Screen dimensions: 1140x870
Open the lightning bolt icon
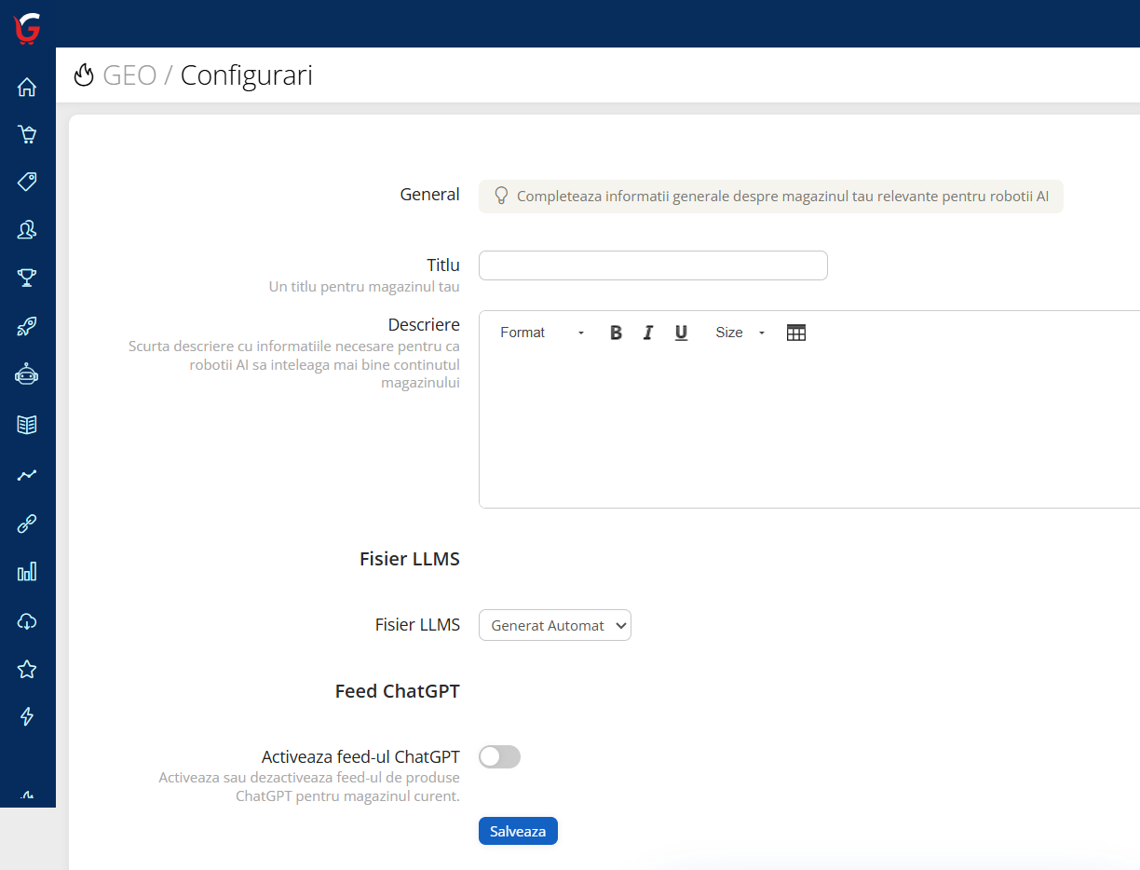[27, 716]
